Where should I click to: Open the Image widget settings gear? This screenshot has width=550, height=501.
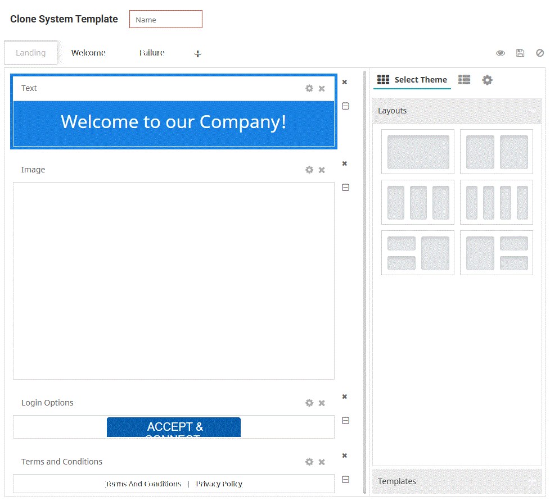pyautogui.click(x=309, y=170)
